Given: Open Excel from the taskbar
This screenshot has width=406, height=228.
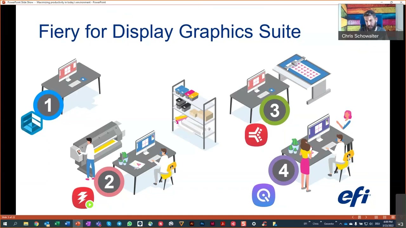Looking at the screenshot, I should 57,224.
